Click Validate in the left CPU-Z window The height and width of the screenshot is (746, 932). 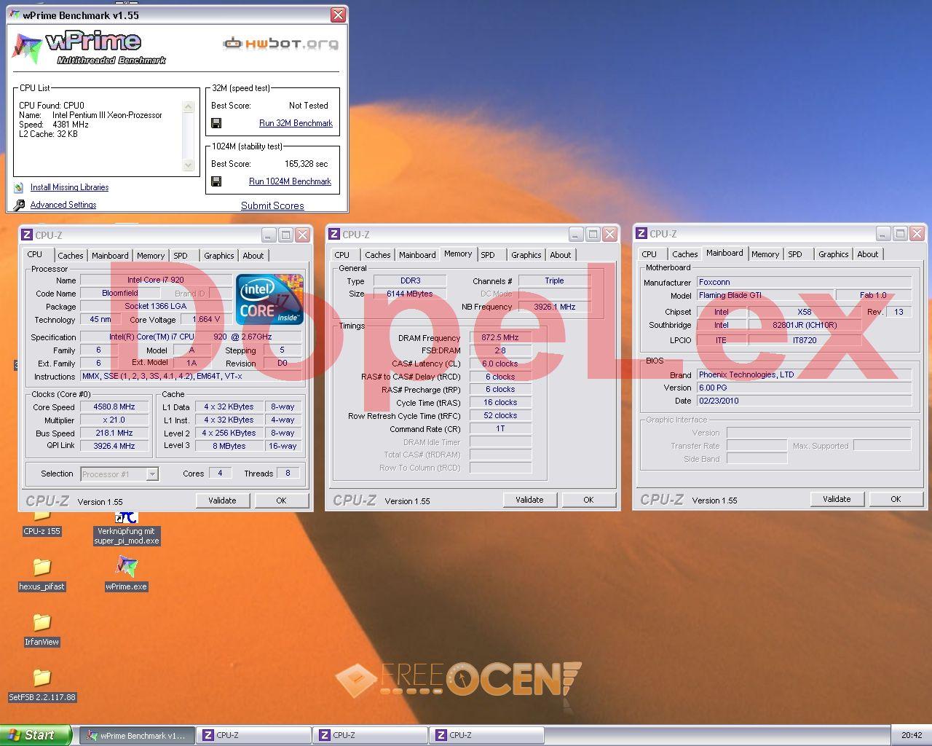click(x=222, y=500)
